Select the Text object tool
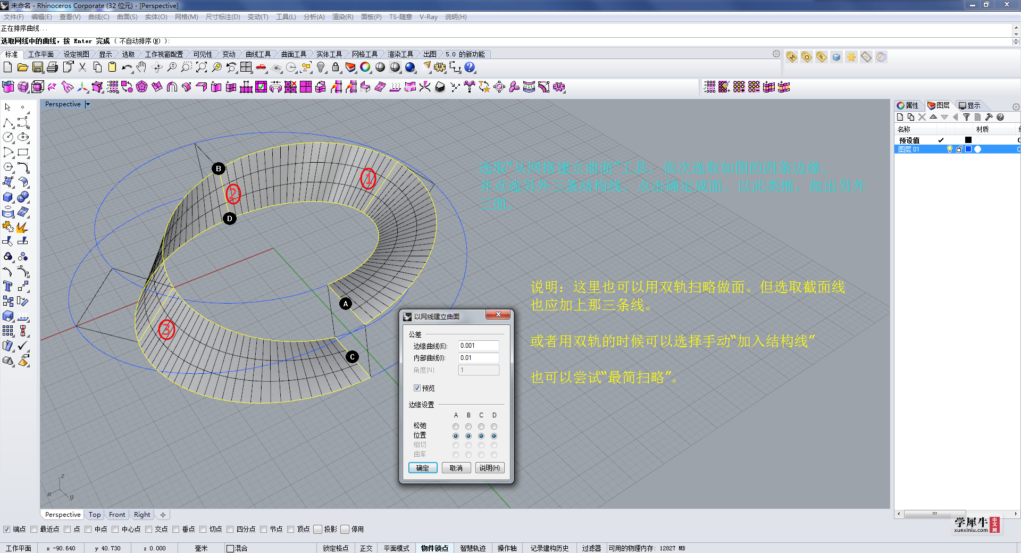Viewport: 1021px width, 553px height. (8, 287)
